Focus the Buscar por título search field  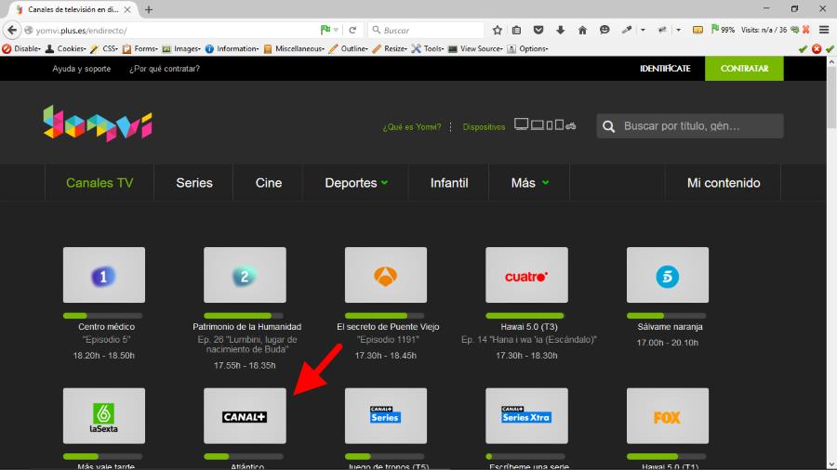pos(690,126)
